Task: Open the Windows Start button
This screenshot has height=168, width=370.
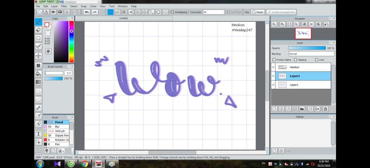Action: point(40,164)
